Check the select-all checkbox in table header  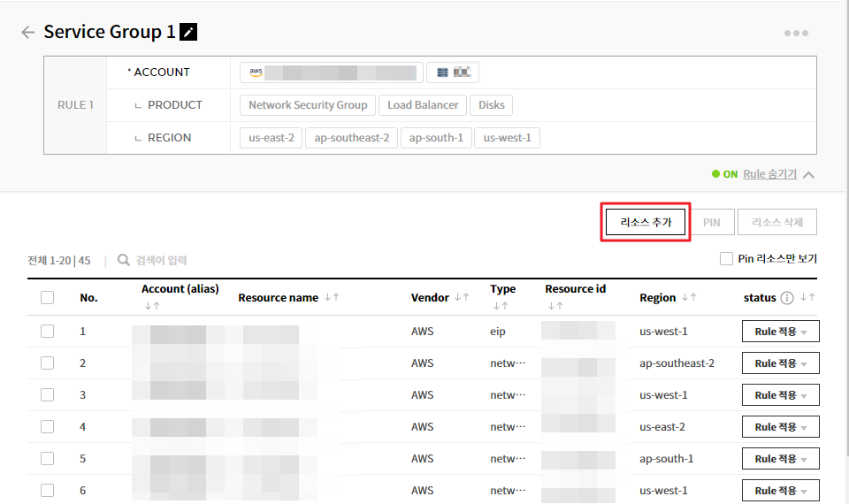click(47, 298)
